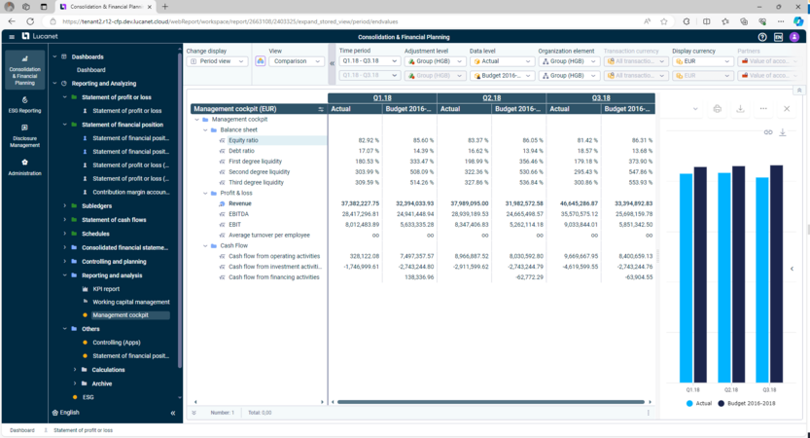Open the View Comparison dropdown
This screenshot has width=810, height=438.
click(296, 61)
